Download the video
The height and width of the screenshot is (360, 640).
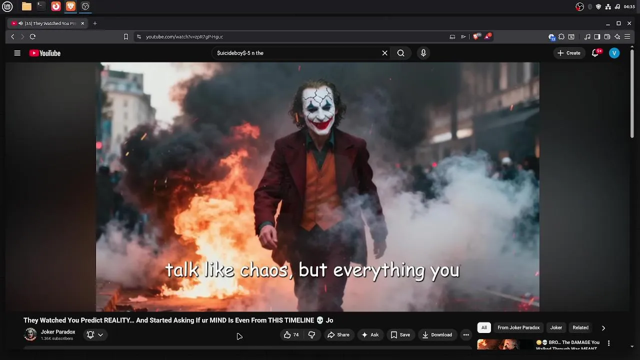(x=437, y=335)
